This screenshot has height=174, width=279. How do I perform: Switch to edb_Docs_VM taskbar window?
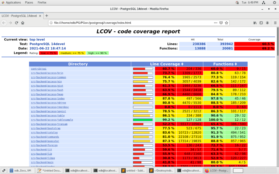coord(21,170)
